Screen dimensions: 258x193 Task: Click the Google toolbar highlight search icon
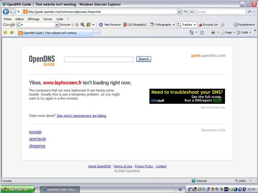click(x=83, y=25)
